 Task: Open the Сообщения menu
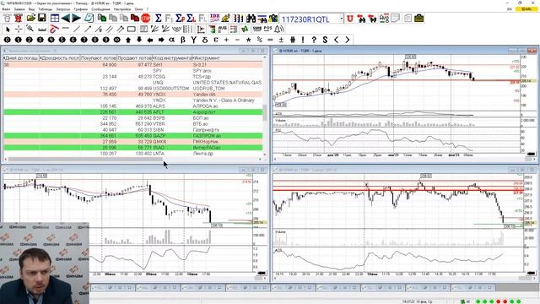[x=100, y=9]
